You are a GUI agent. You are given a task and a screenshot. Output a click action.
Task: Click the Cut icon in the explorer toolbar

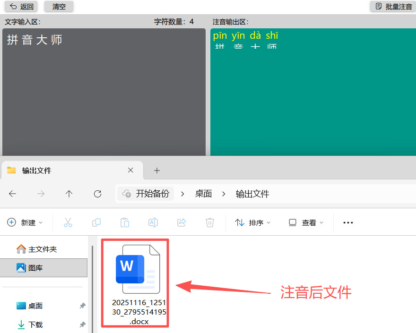click(68, 222)
